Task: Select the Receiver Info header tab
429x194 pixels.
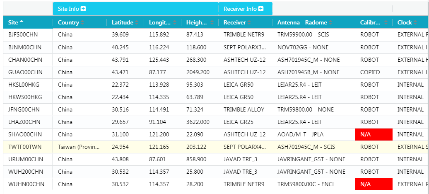Action: coord(241,9)
